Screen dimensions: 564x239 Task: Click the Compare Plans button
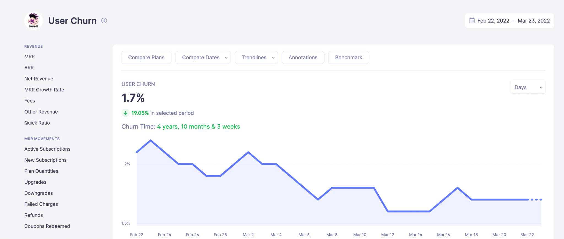146,57
